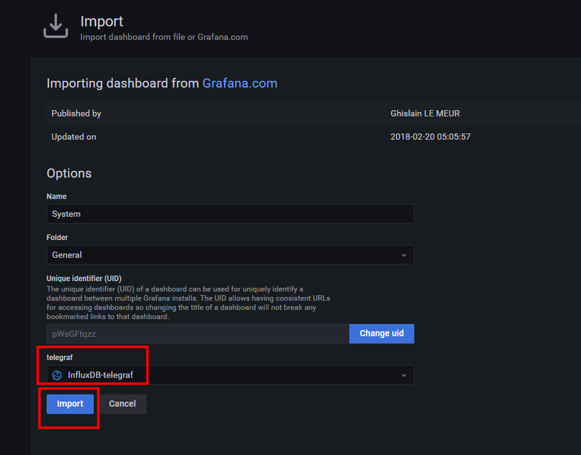Click the disabled UID field pWsGFtqzz

click(x=198, y=334)
